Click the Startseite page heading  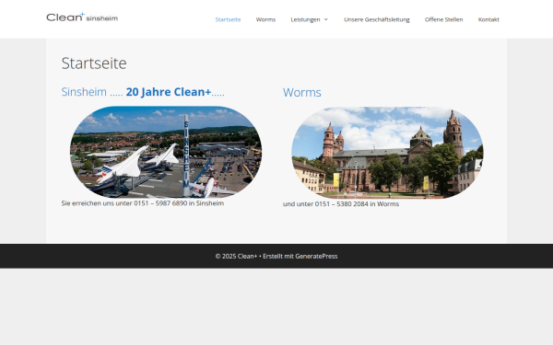94,63
